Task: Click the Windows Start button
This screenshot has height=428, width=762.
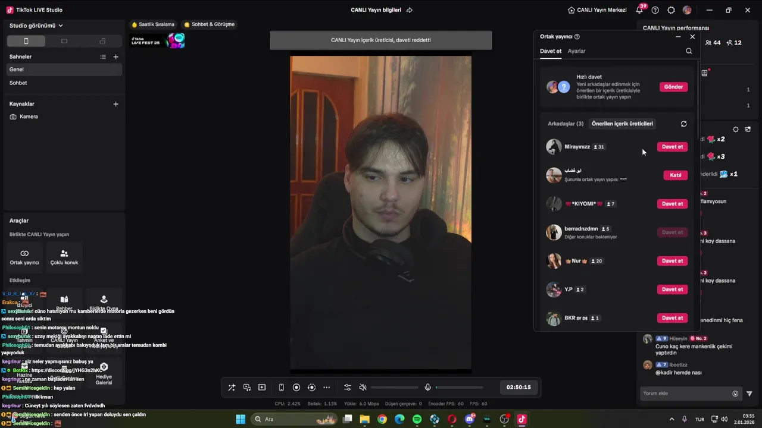Action: tap(241, 419)
